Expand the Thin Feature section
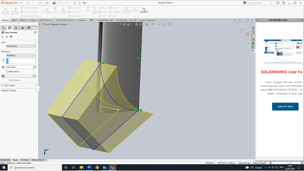 (x=36, y=85)
